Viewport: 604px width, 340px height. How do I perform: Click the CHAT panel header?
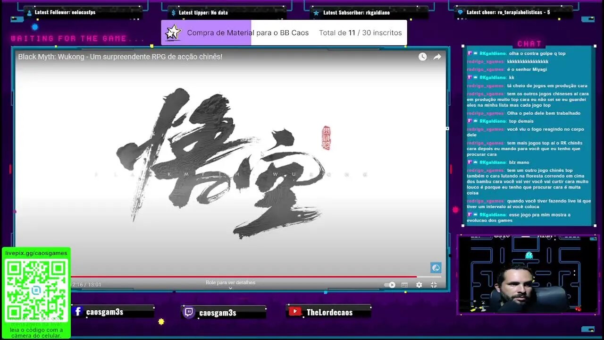pyautogui.click(x=529, y=44)
